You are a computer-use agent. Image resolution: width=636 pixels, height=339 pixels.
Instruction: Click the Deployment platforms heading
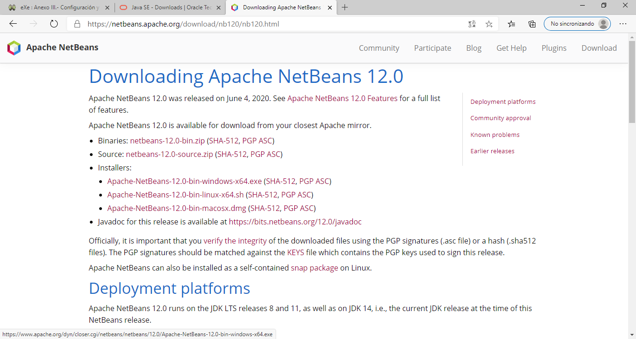tap(169, 288)
